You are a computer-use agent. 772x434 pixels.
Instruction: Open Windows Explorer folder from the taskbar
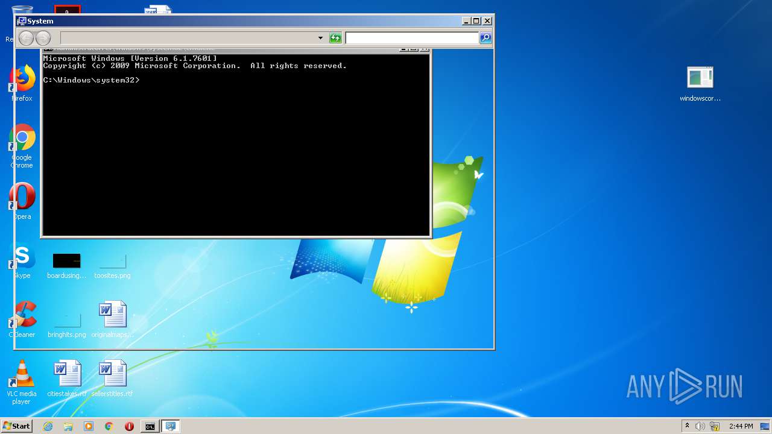pyautogui.click(x=68, y=426)
